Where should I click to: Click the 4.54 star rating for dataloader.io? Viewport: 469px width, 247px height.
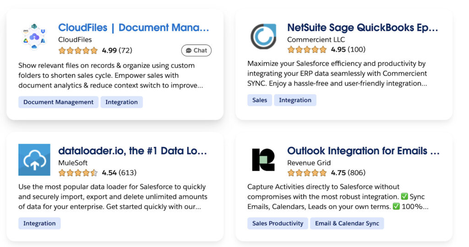coord(78,173)
